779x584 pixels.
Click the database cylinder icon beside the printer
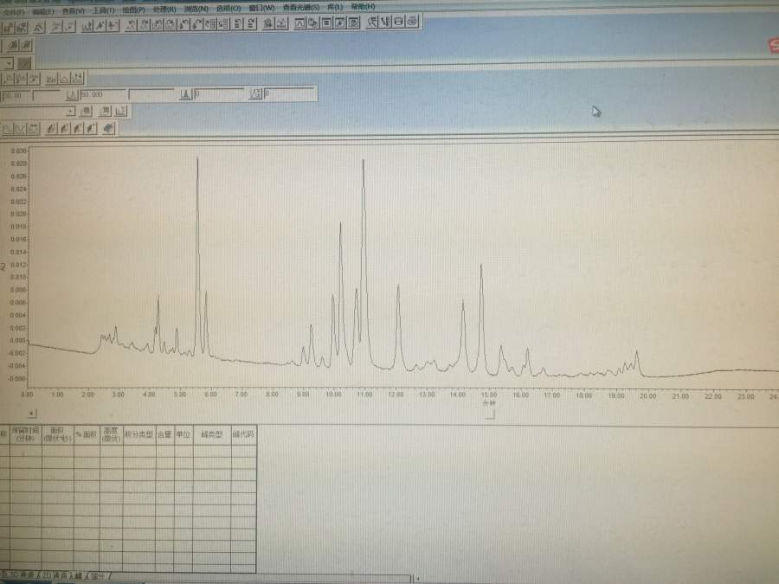399,22
